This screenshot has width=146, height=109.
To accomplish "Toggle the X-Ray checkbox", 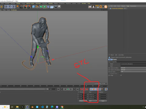I will (121, 75).
